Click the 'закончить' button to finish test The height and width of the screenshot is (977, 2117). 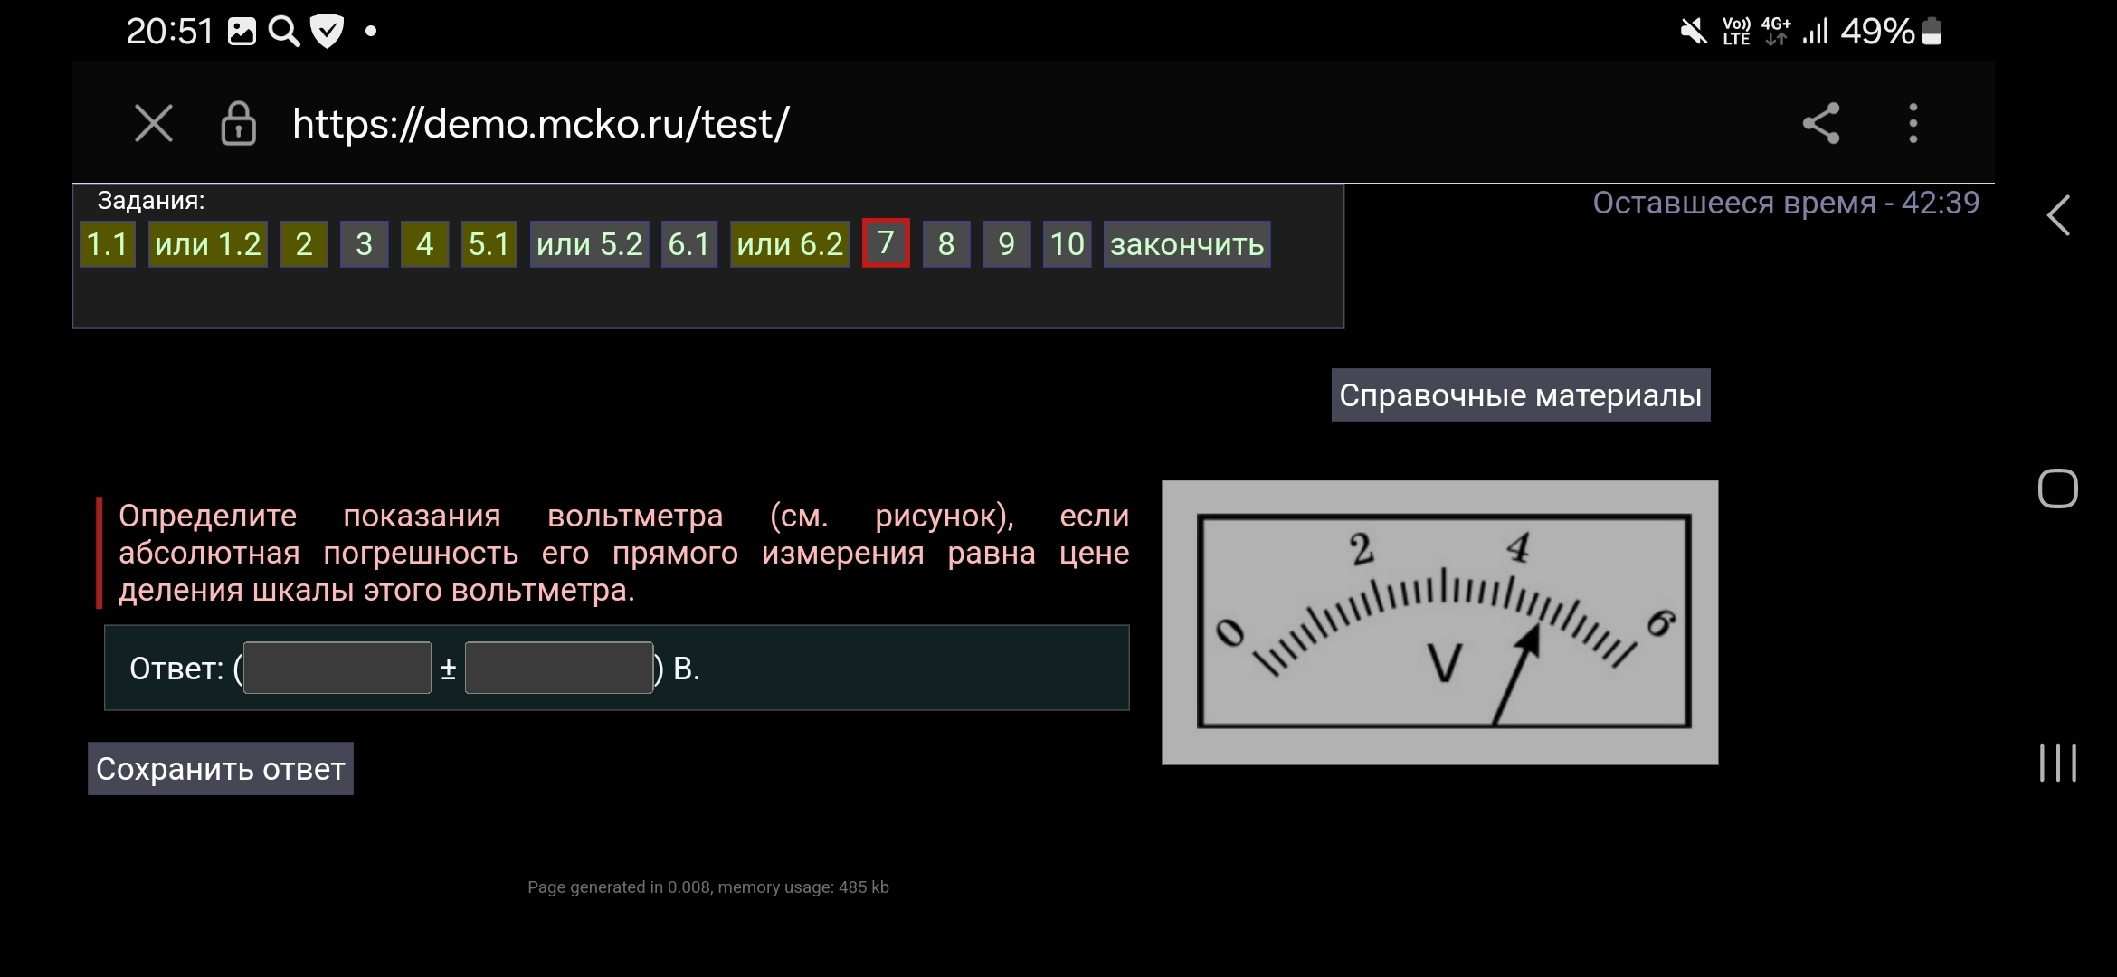tap(1187, 244)
